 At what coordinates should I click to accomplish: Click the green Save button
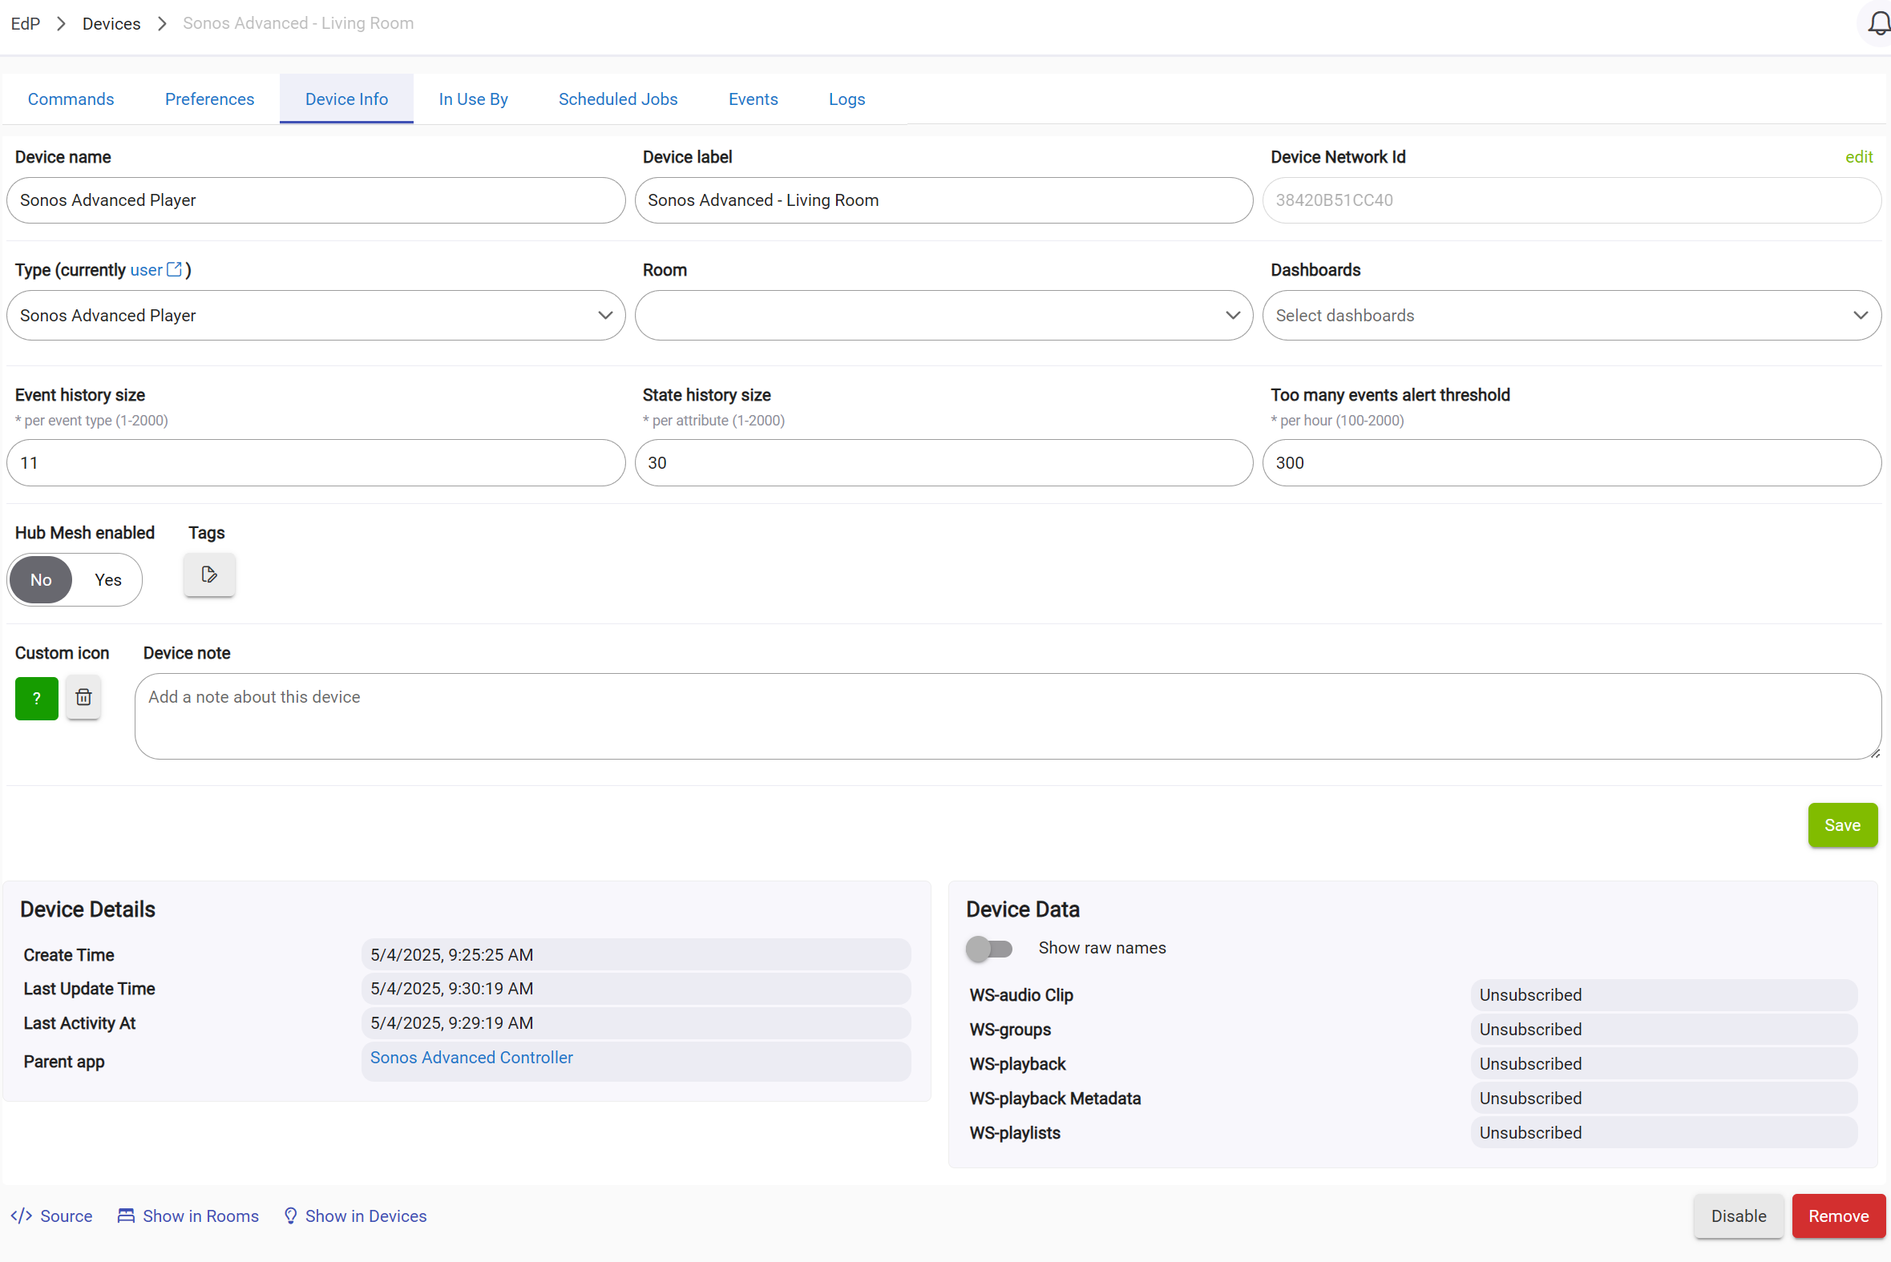(1843, 825)
